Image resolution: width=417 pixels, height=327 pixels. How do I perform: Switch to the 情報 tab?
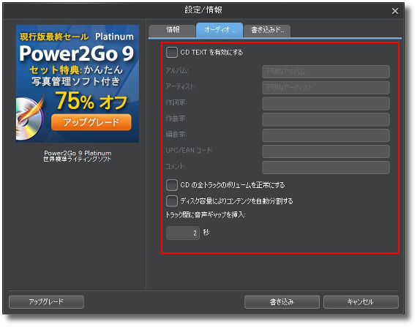click(172, 30)
